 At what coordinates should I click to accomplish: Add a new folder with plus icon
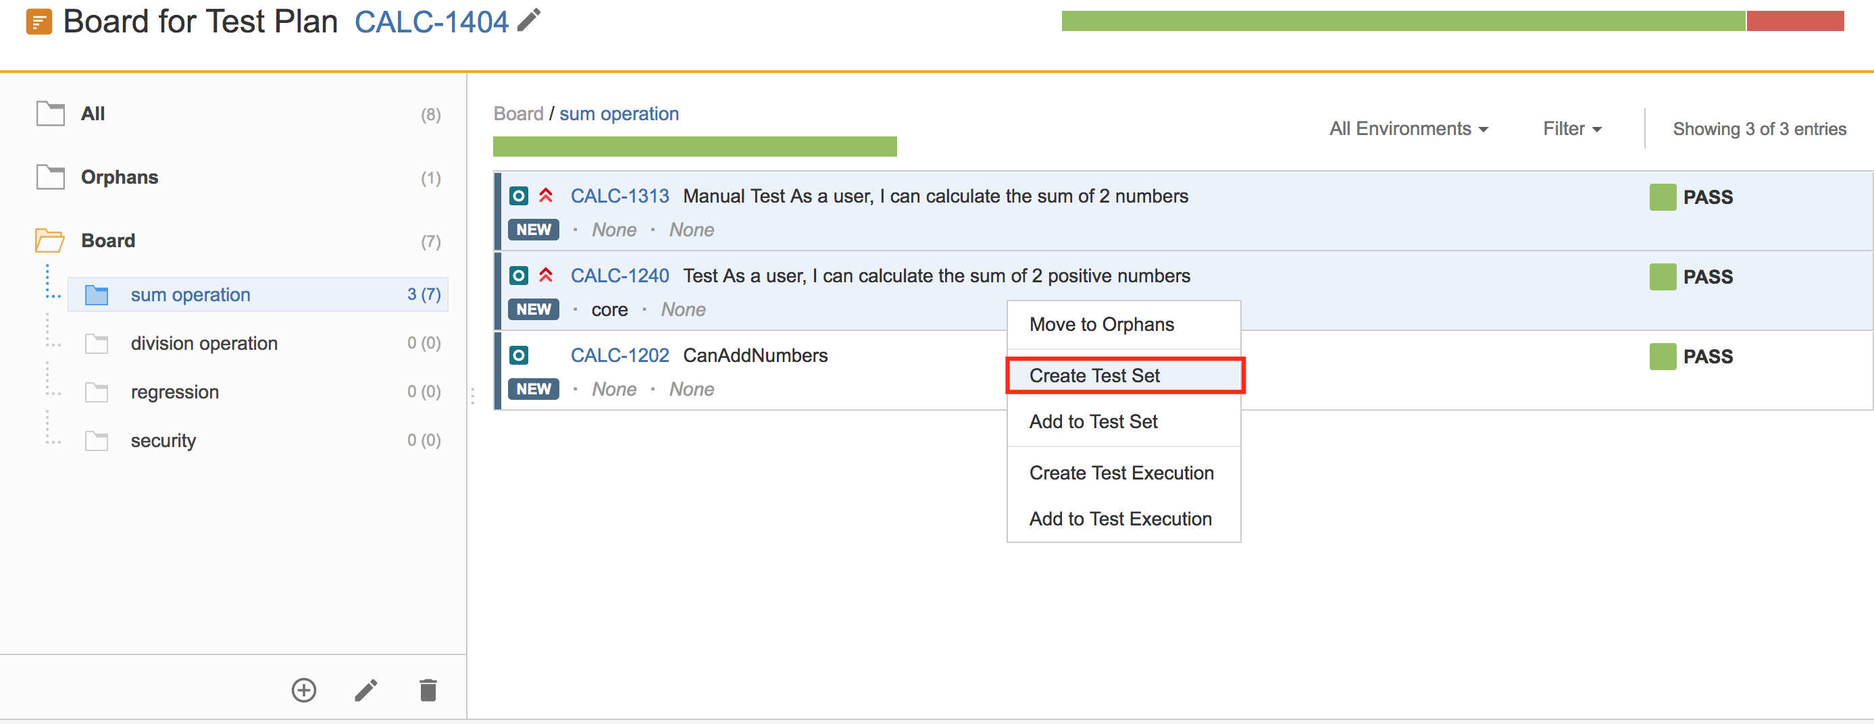pos(304,690)
